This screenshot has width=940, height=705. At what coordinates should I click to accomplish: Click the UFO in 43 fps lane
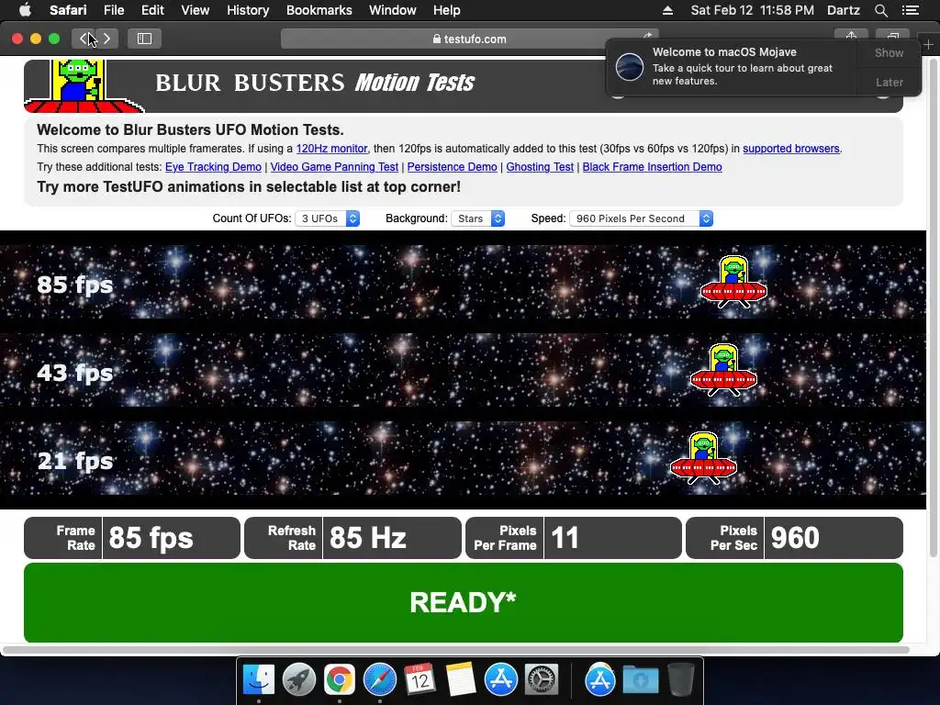[723, 369]
